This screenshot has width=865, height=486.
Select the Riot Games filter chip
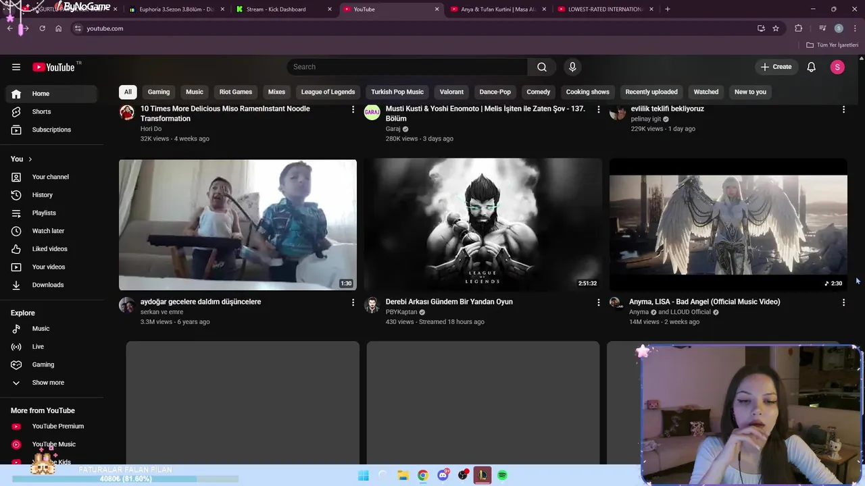[x=236, y=92]
